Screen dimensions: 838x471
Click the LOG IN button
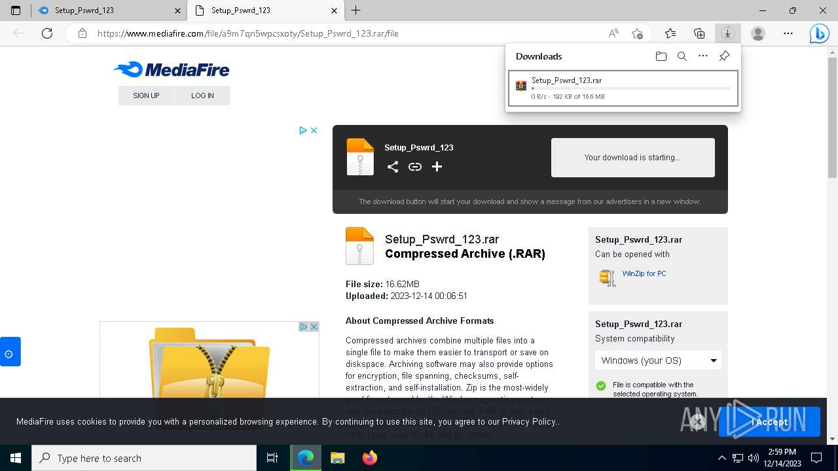[x=202, y=96]
